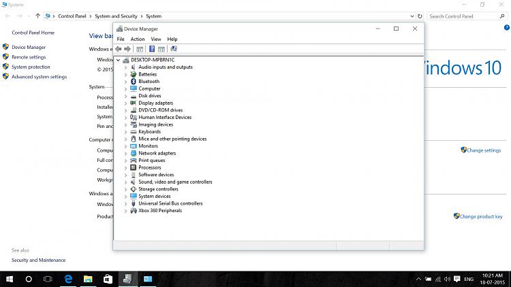
Task: Open the address bar history dropdown
Action: pos(412,16)
